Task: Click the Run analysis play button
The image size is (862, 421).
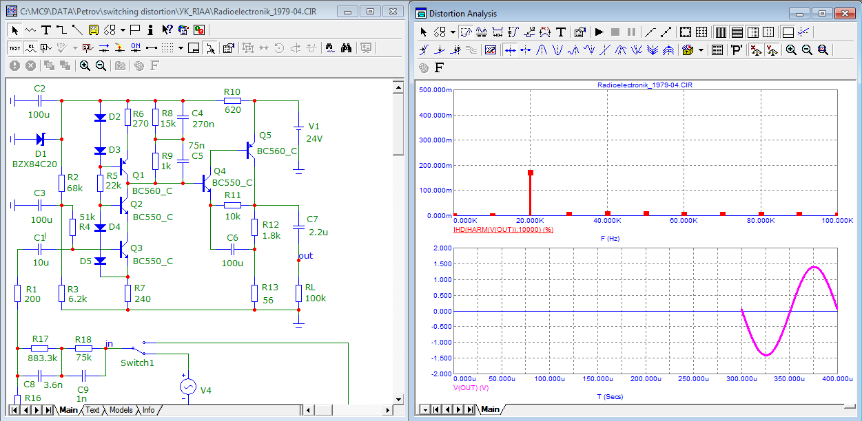Action: (x=599, y=32)
